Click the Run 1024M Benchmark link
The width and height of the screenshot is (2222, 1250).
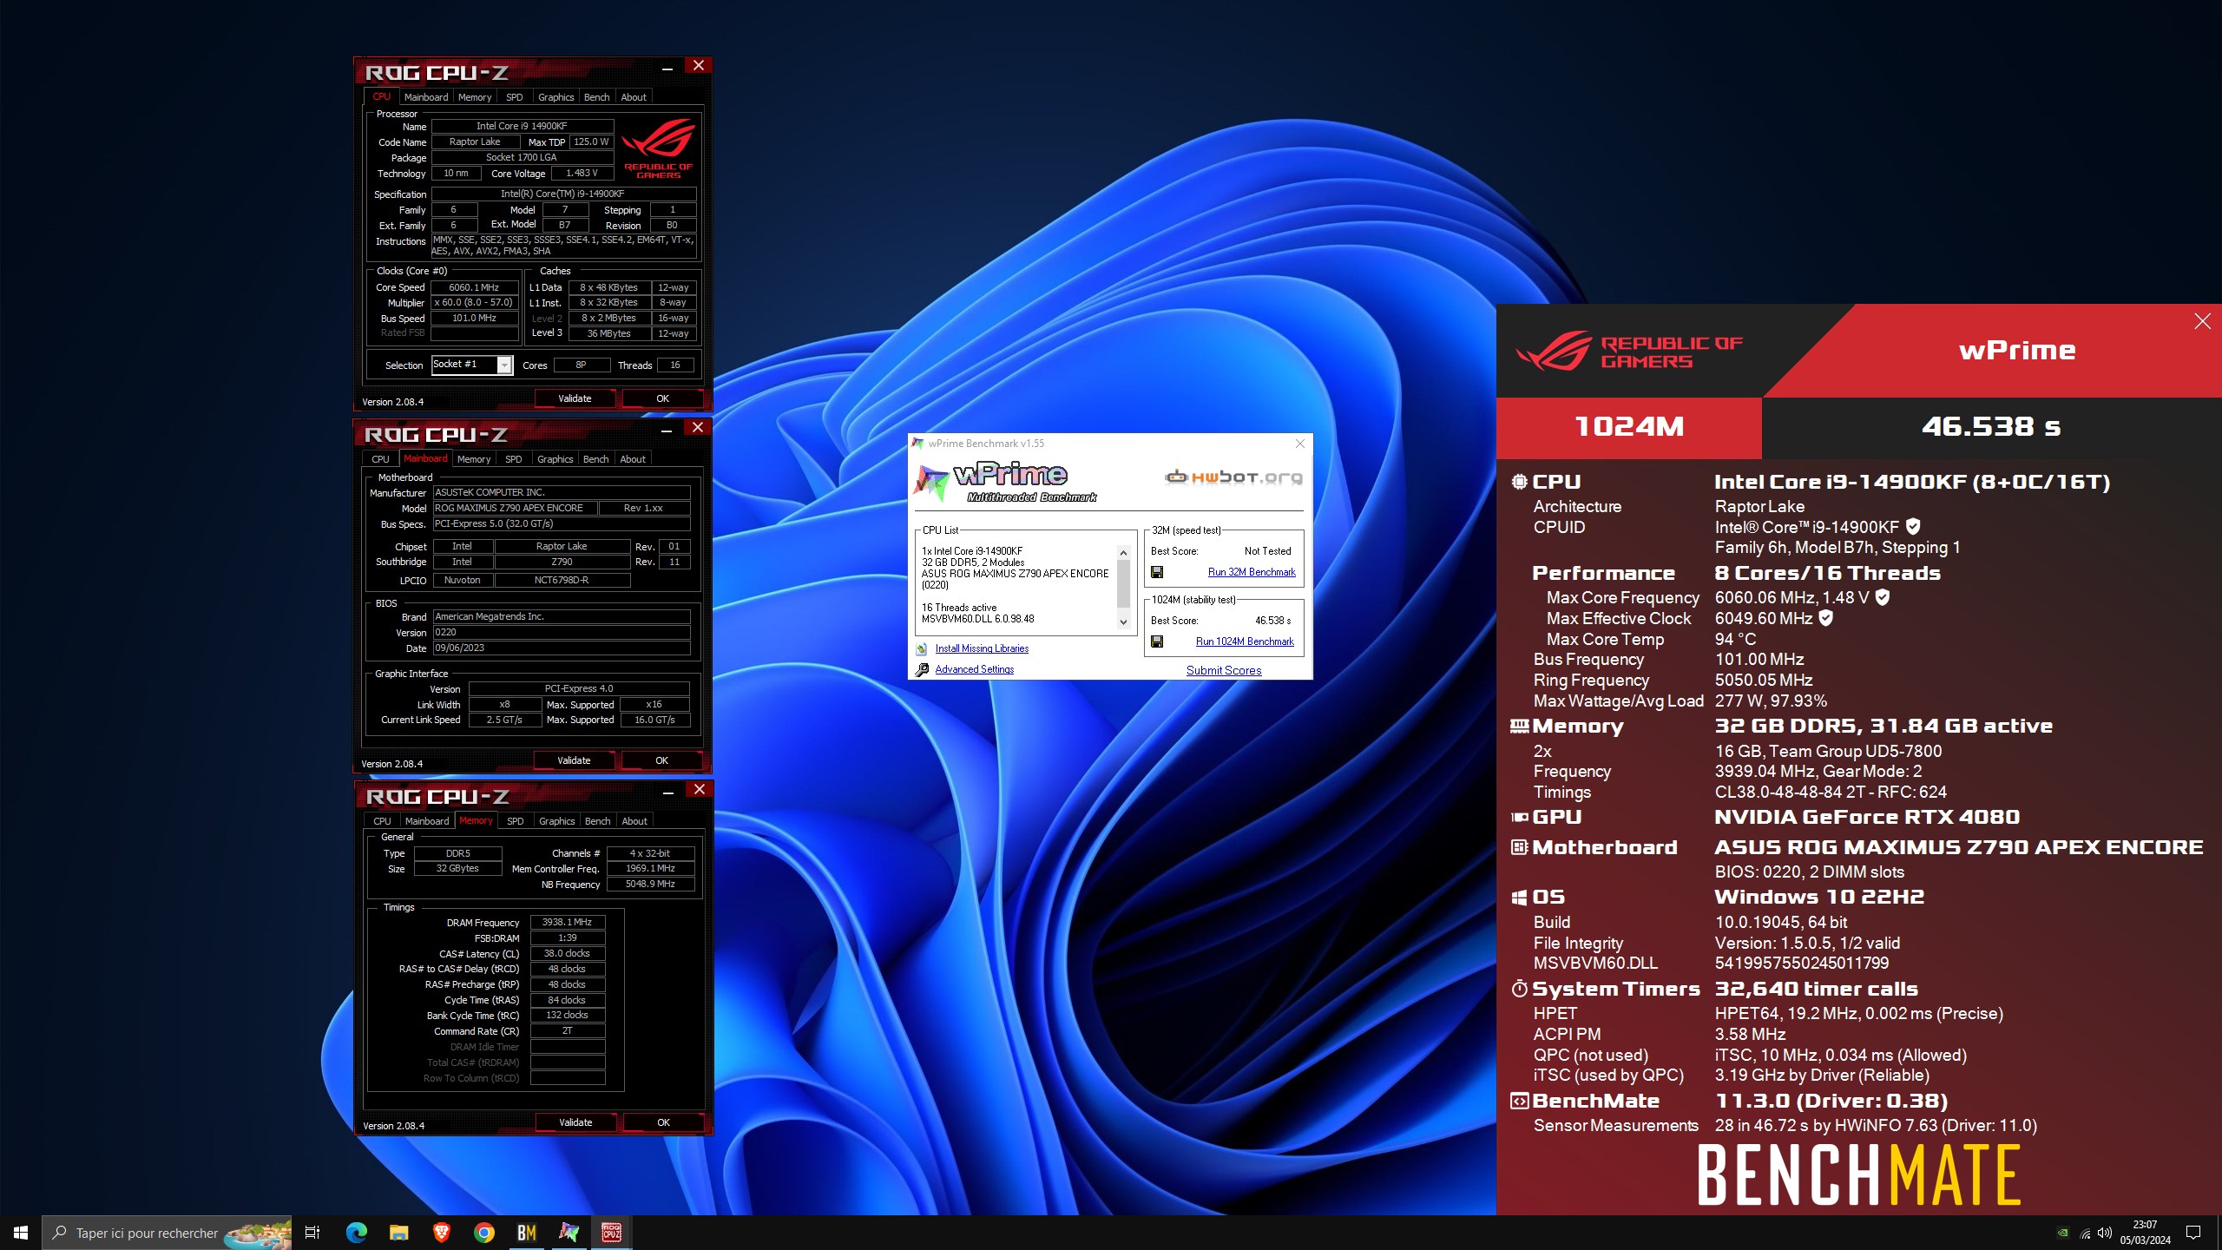pyautogui.click(x=1245, y=641)
